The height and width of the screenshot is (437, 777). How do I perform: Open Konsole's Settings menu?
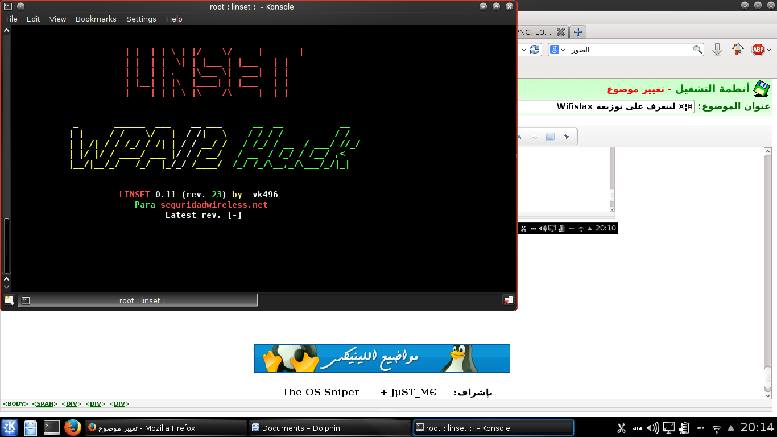[141, 19]
